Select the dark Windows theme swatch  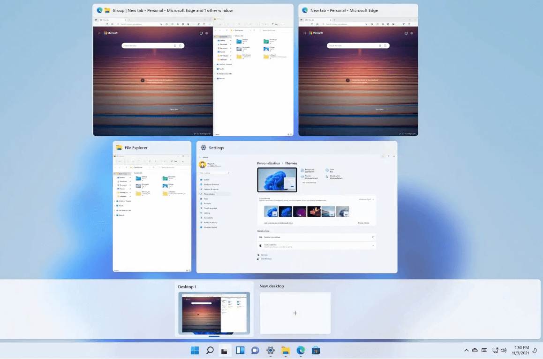tap(286, 212)
